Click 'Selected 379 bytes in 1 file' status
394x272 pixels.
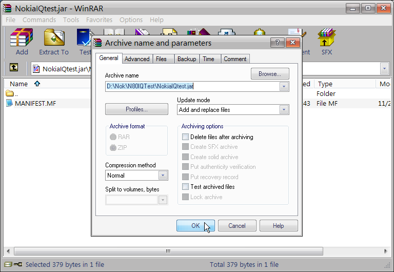pos(65,264)
